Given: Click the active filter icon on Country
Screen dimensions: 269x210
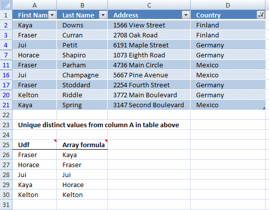Looking at the screenshot, I should click(261, 15).
